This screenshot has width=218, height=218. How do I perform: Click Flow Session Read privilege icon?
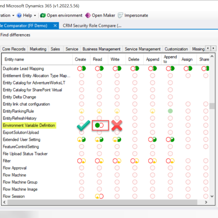(x=99, y=196)
